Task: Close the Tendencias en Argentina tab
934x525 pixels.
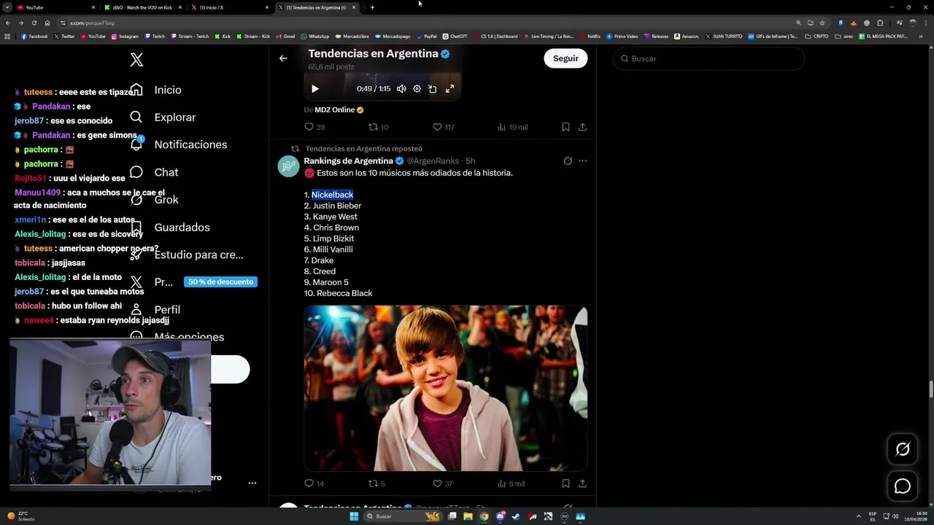Action: point(354,7)
